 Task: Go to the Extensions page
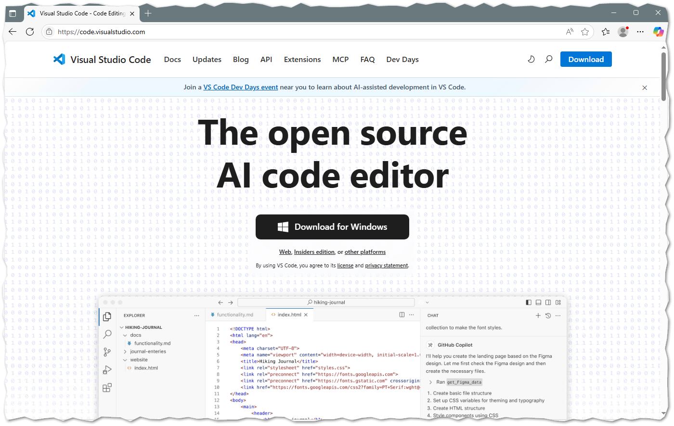click(x=302, y=59)
